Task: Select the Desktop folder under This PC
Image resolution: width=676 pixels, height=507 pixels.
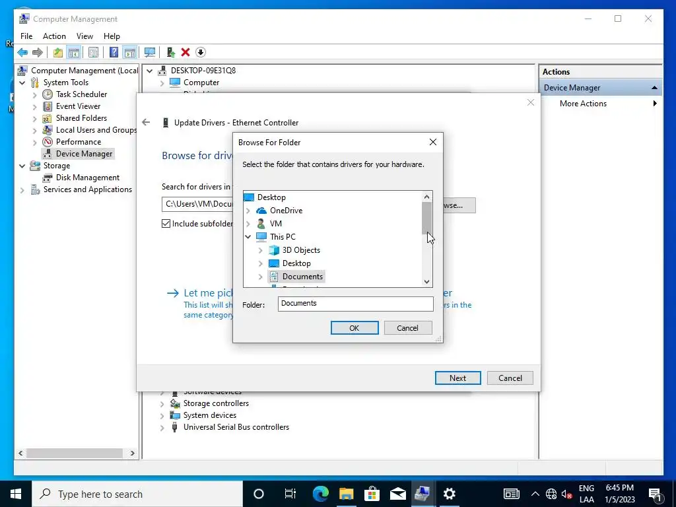Action: pos(296,263)
